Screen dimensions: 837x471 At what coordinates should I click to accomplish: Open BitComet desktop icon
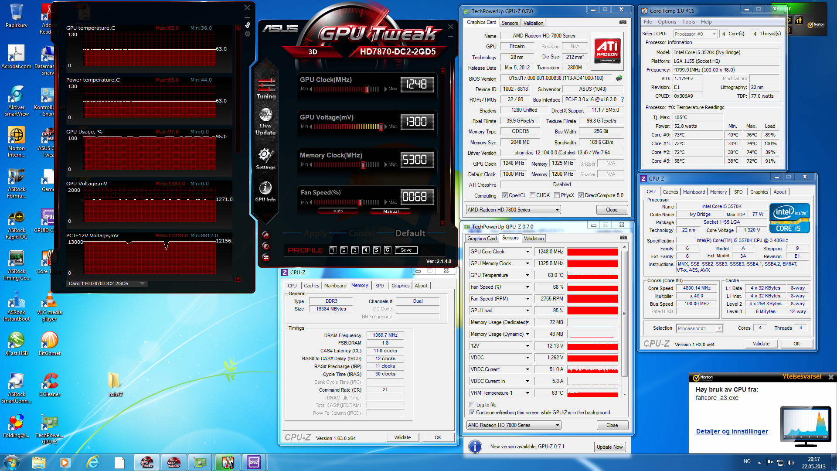coord(49,344)
